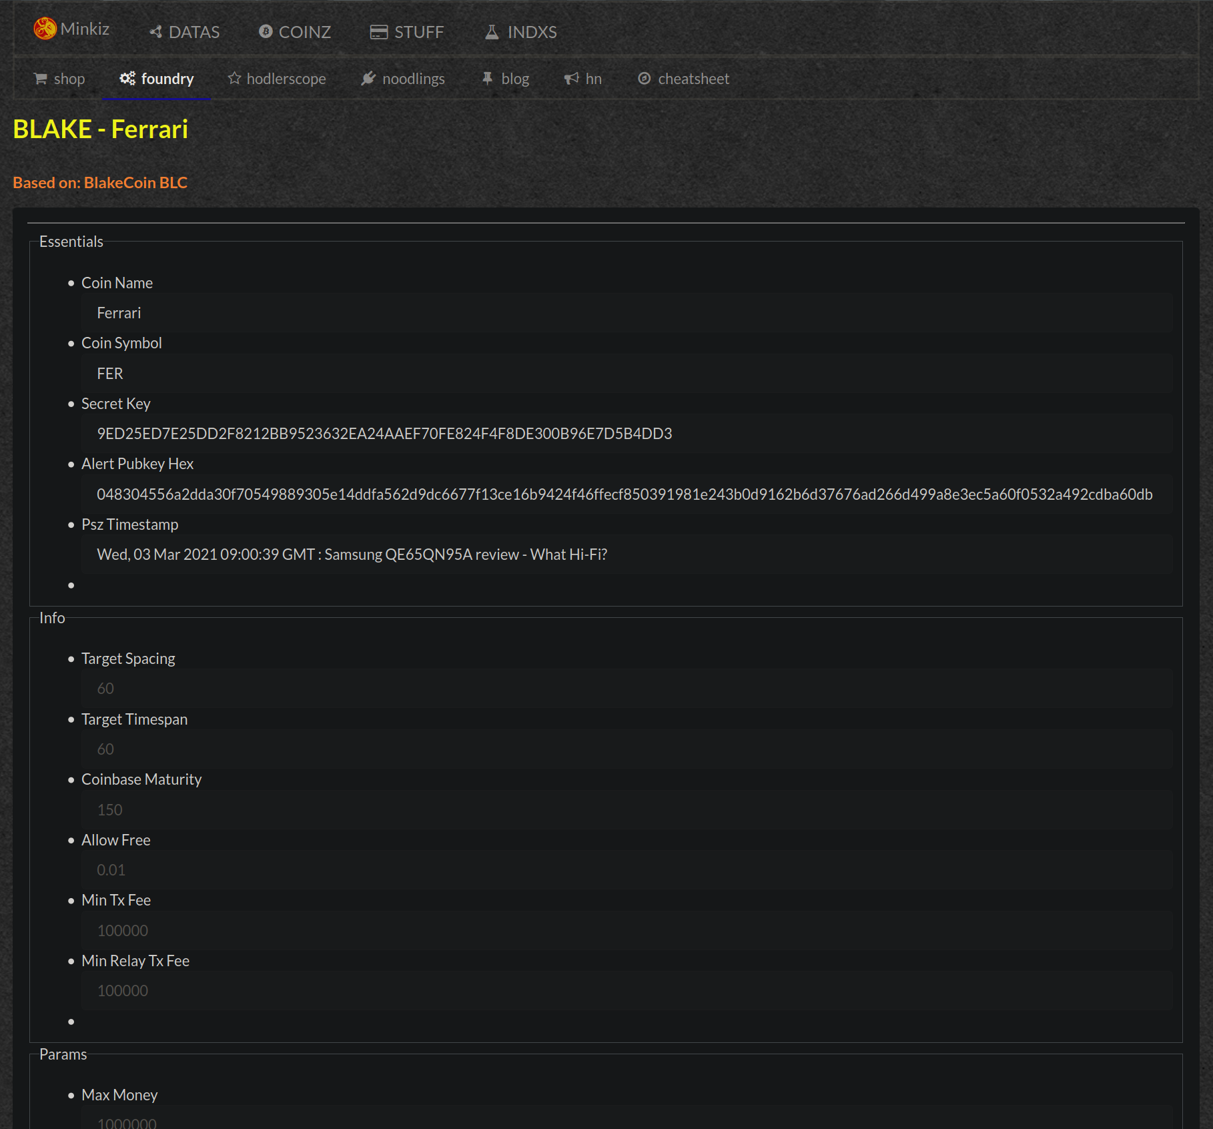
Task: Click the Minkiz logo icon
Action: coord(45,29)
